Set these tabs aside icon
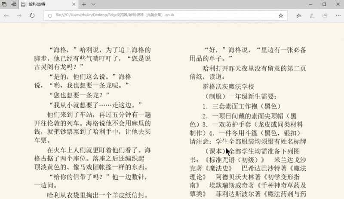This screenshot has width=344, height=199. click(x=14, y=4)
